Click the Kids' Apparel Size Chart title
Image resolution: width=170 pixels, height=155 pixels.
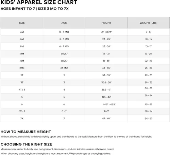pyautogui.click(x=39, y=2)
